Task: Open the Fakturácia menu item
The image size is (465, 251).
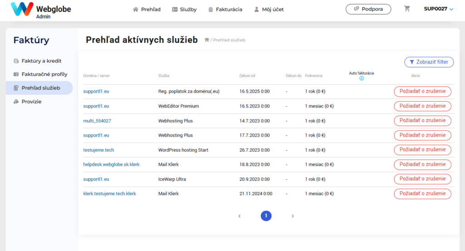Action: tap(225, 10)
